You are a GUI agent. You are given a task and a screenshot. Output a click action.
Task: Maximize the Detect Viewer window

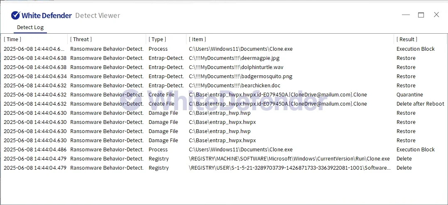click(x=421, y=15)
